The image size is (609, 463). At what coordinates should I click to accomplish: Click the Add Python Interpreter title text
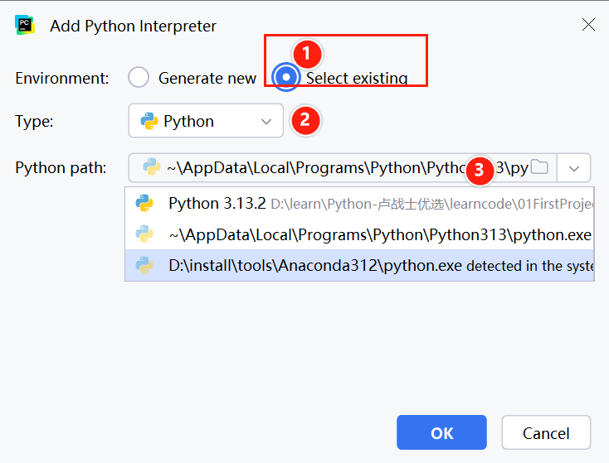coord(133,26)
